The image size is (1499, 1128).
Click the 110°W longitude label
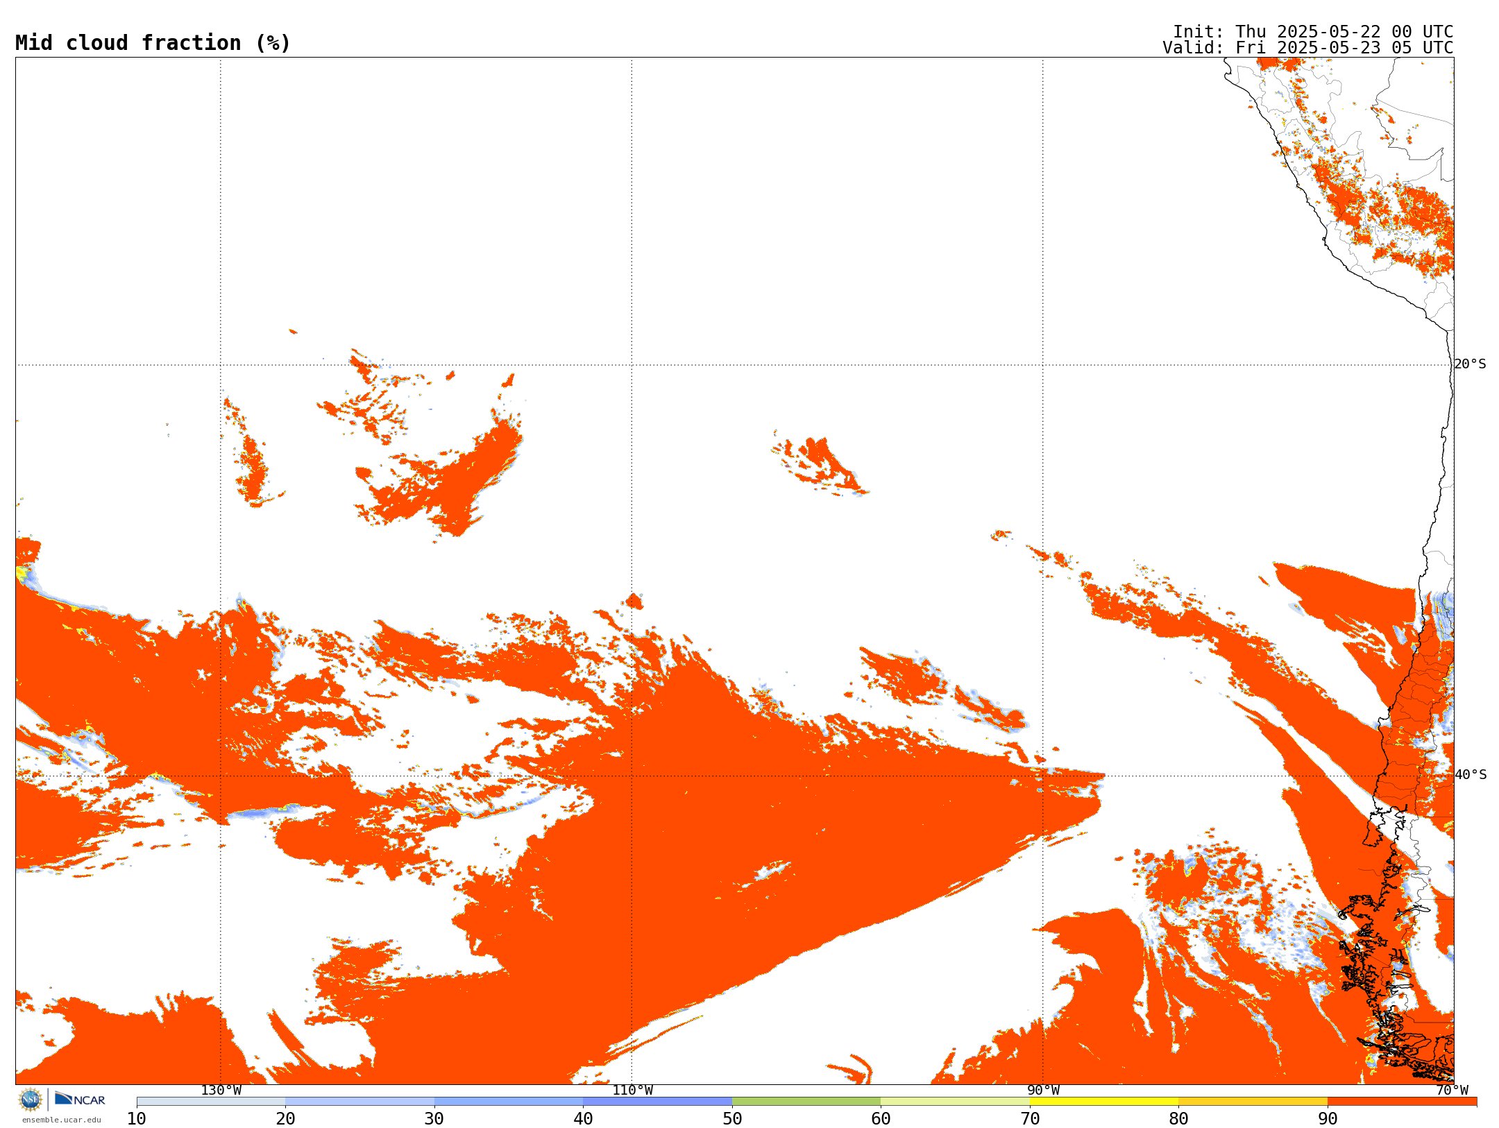[632, 1091]
